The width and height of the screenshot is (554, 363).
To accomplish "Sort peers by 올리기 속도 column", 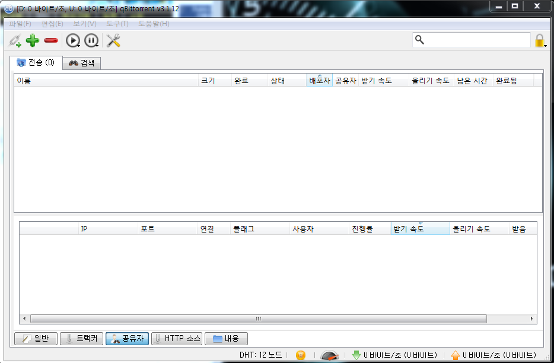I will 479,229.
